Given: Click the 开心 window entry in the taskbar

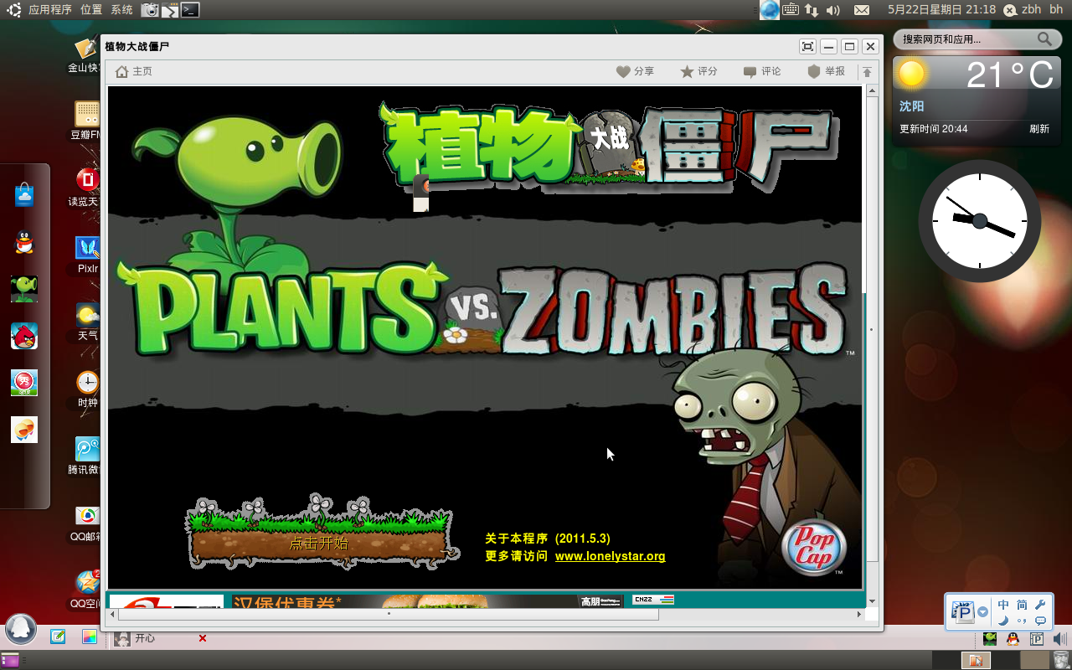Looking at the screenshot, I should (x=159, y=638).
